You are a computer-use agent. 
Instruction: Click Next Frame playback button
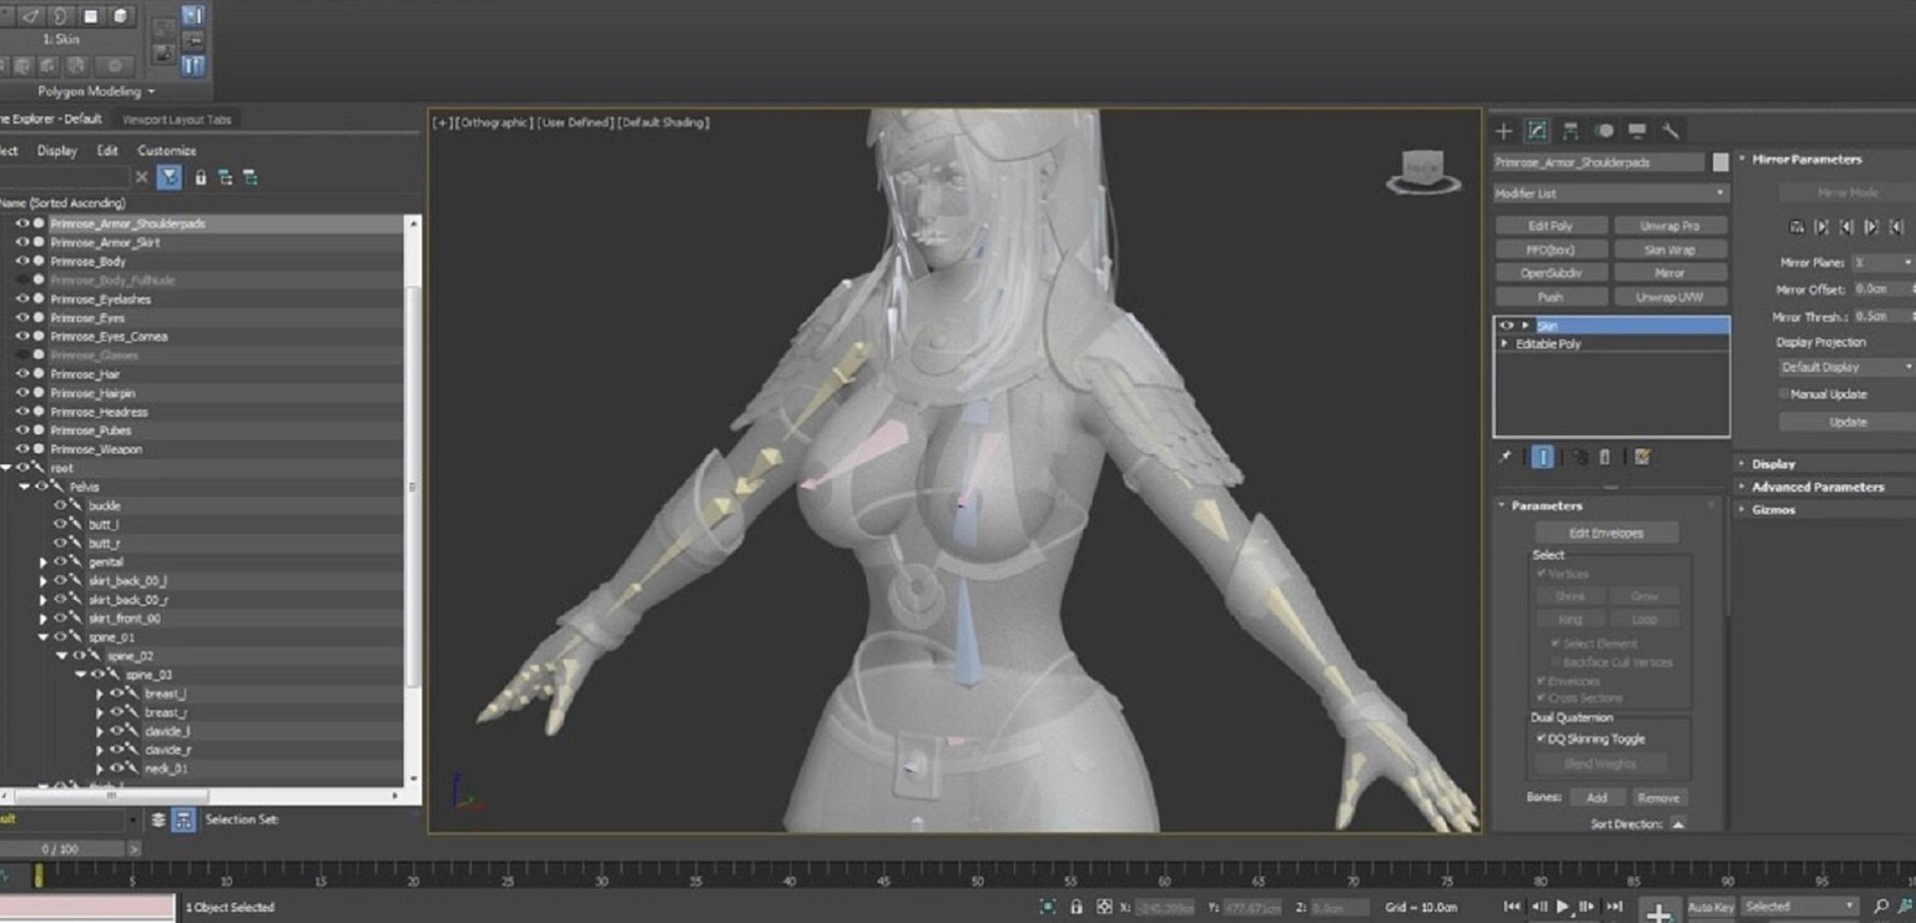click(x=1587, y=907)
